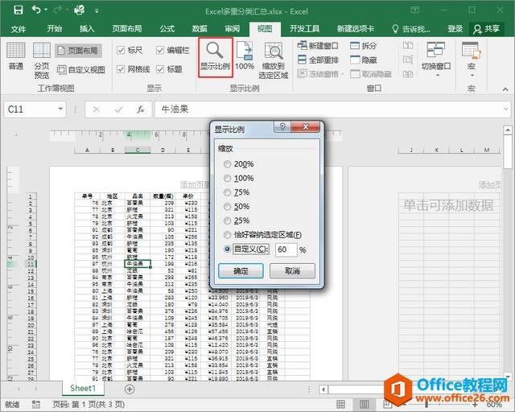The image size is (515, 412).
Task: Open the Name Box dropdown for C11
Action: coord(60,109)
